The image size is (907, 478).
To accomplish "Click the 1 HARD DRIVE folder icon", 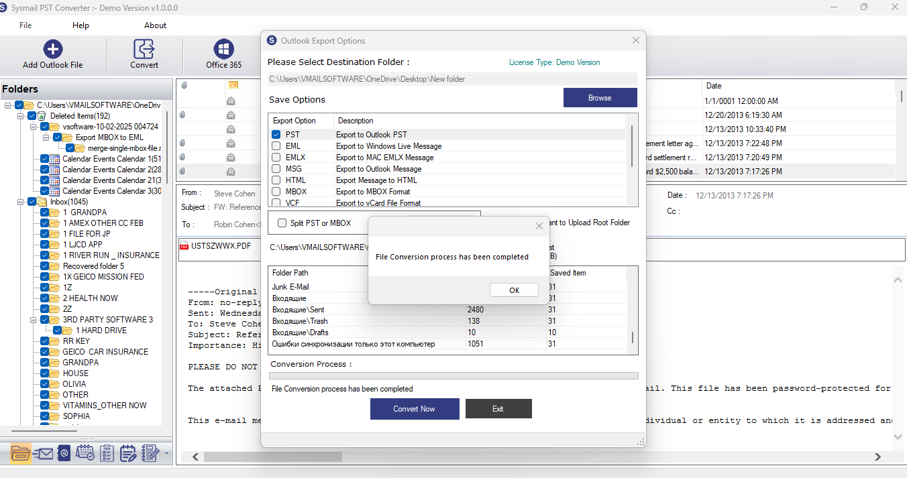I will 68,331.
